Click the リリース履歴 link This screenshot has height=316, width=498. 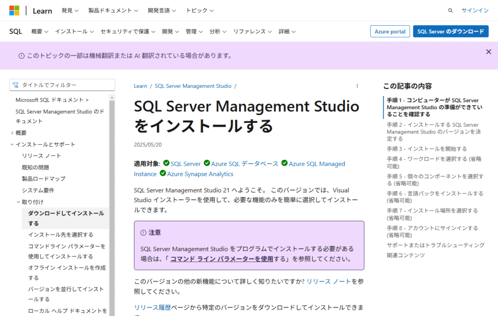click(x=152, y=307)
